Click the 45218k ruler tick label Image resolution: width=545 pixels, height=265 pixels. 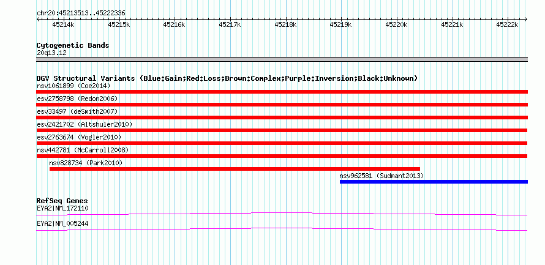(285, 24)
